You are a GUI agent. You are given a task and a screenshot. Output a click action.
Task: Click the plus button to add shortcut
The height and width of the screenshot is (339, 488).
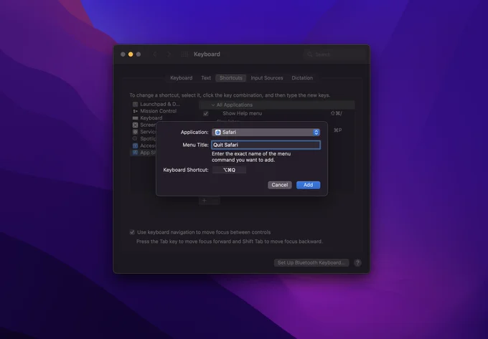[204, 201]
